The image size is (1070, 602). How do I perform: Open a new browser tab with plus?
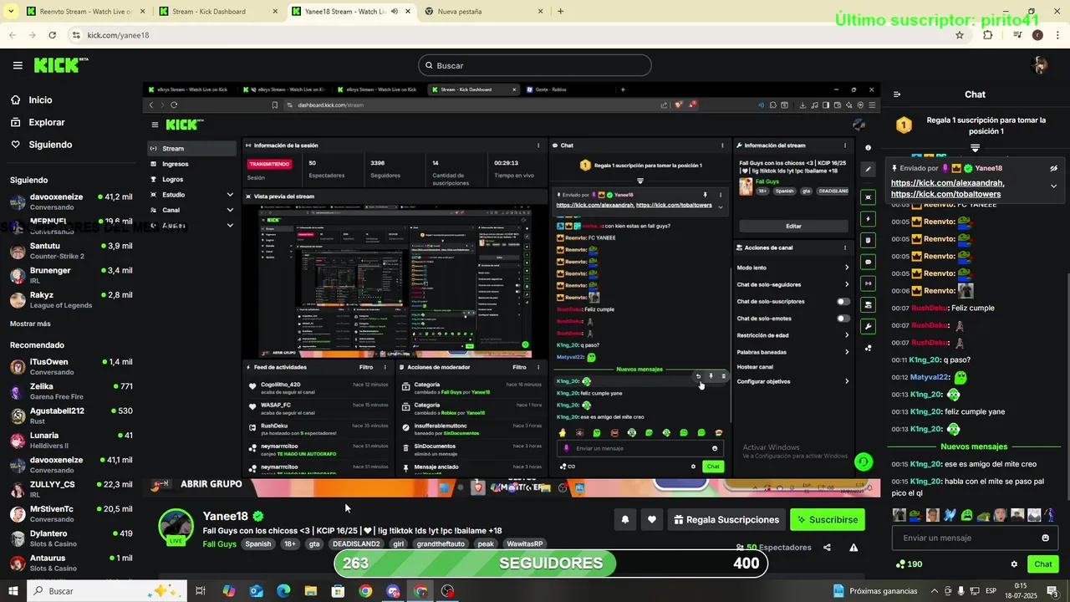[560, 12]
